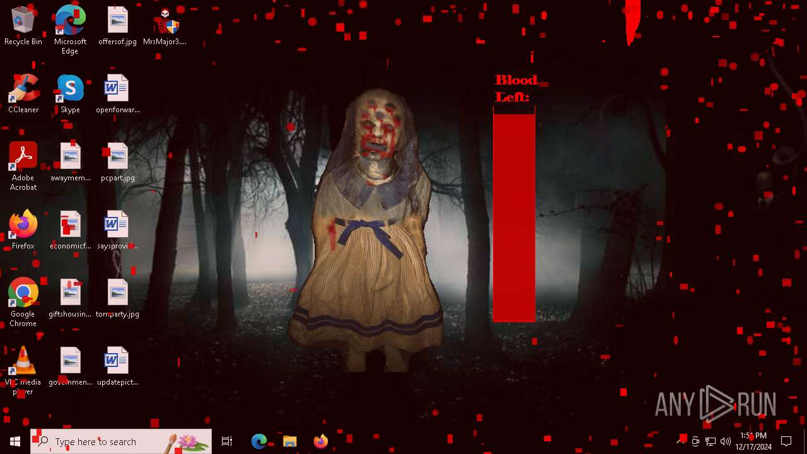Open the CCleaner shortcut
The width and height of the screenshot is (807, 454).
pyautogui.click(x=23, y=95)
